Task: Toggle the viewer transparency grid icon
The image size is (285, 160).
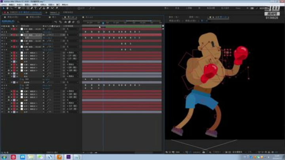Action: pos(230,152)
